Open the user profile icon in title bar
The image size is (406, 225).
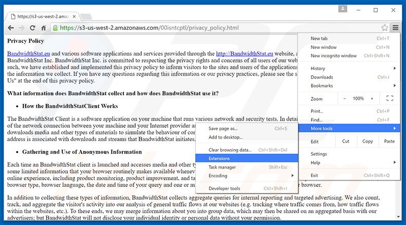tap(343, 9)
